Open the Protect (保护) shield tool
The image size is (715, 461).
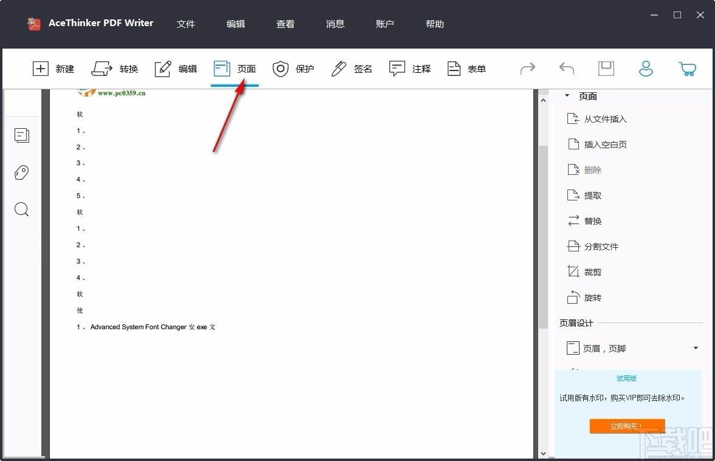pyautogui.click(x=293, y=69)
